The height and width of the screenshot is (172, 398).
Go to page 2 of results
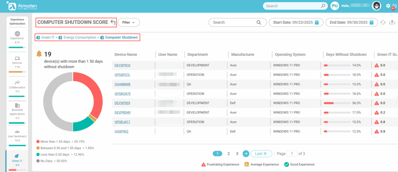click(x=229, y=154)
